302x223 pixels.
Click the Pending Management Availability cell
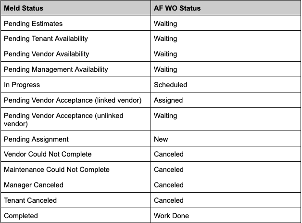point(56,69)
